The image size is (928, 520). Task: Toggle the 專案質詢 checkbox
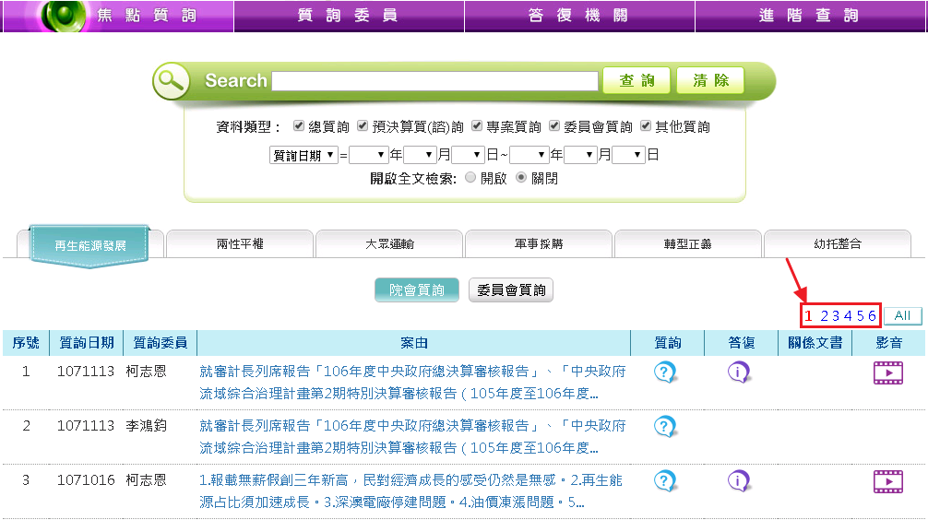(x=477, y=126)
